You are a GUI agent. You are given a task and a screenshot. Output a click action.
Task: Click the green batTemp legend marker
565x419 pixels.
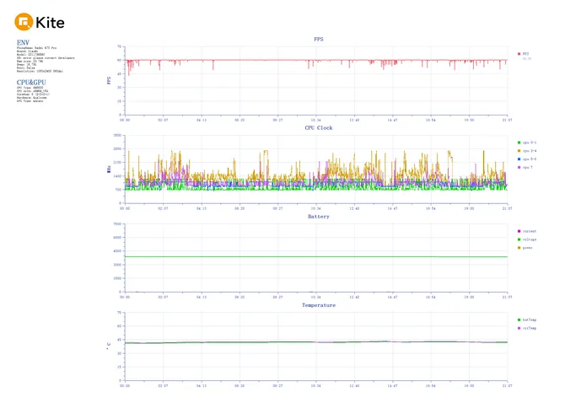(519, 320)
